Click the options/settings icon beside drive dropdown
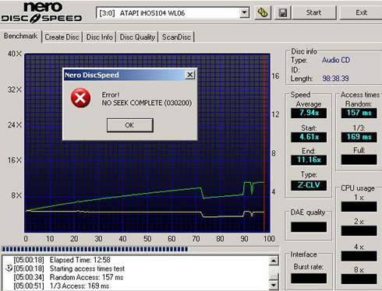Screen dimensions: 382x291 (x=263, y=12)
